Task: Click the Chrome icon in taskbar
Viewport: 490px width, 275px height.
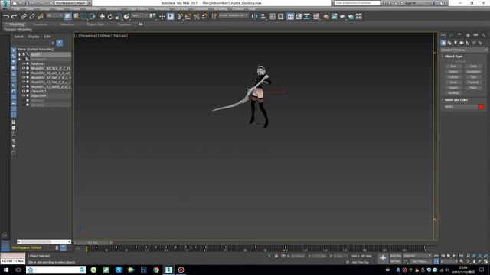Action: coord(156,270)
